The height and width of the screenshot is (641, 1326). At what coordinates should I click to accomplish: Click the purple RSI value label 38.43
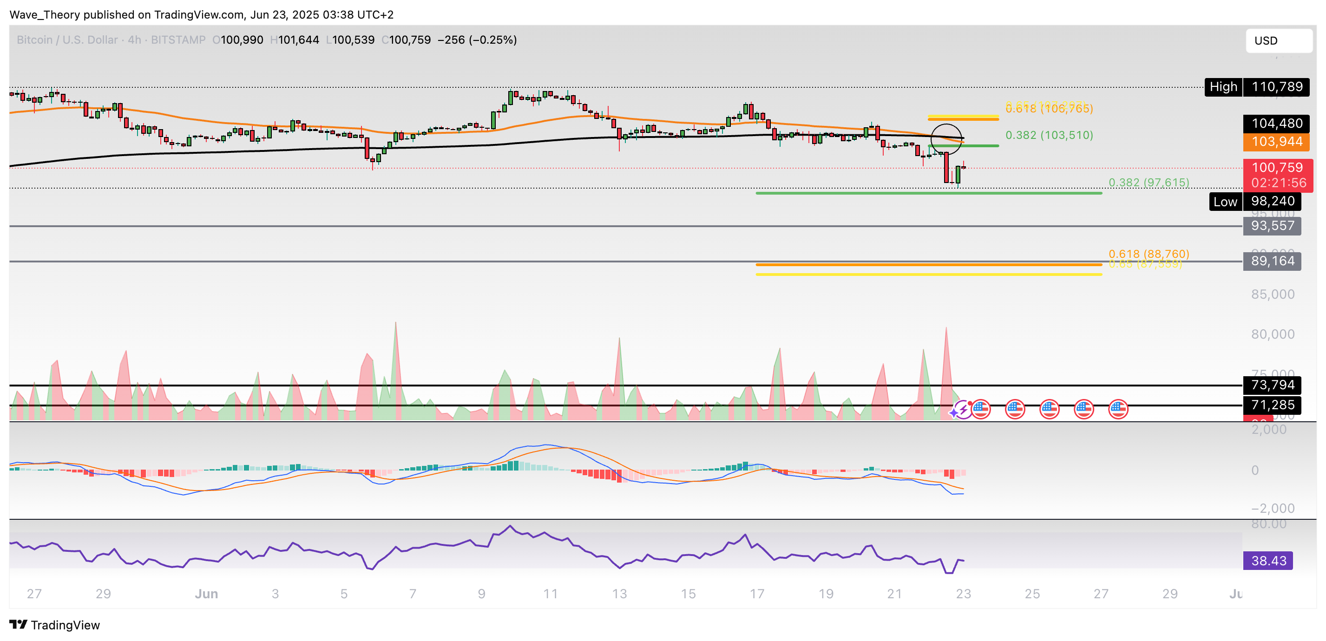pos(1268,560)
